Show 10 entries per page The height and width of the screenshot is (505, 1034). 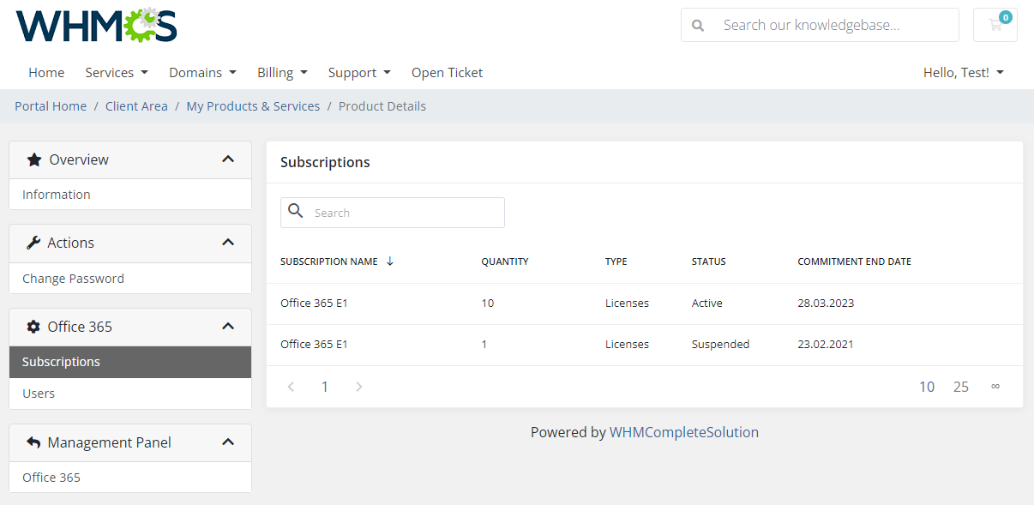[x=927, y=387]
